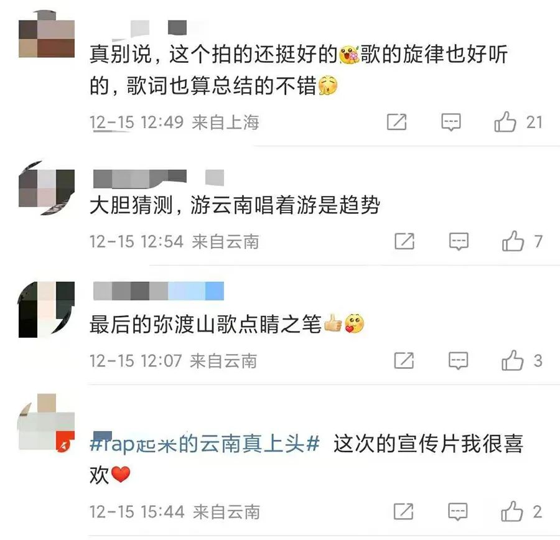Share the 大胆猜测 comment
This screenshot has height=540, width=560.
point(404,241)
